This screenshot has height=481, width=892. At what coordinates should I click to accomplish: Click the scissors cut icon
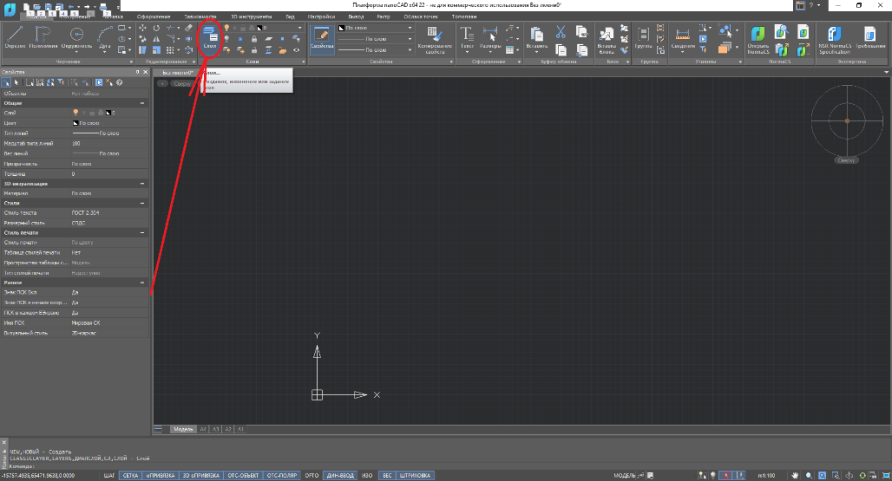click(x=561, y=31)
